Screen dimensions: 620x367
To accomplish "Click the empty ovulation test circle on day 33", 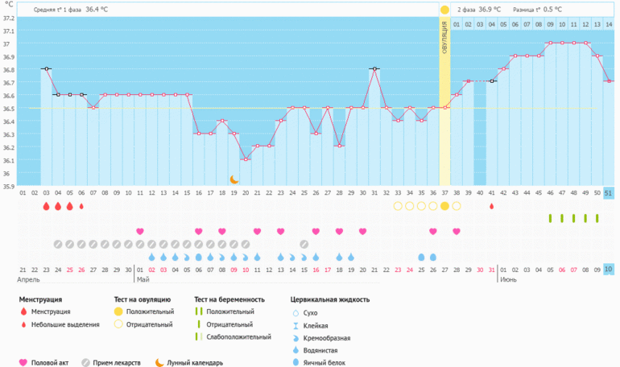I will tap(398, 206).
